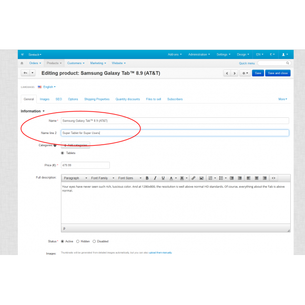Set status to Disabled

click(x=94, y=241)
